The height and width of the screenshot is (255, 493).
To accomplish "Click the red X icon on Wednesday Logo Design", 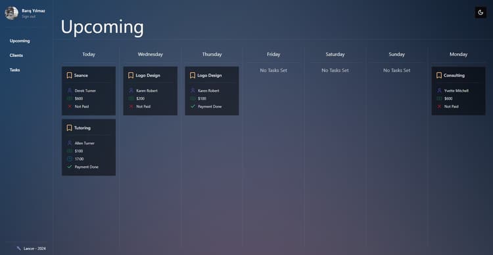I will [131, 107].
